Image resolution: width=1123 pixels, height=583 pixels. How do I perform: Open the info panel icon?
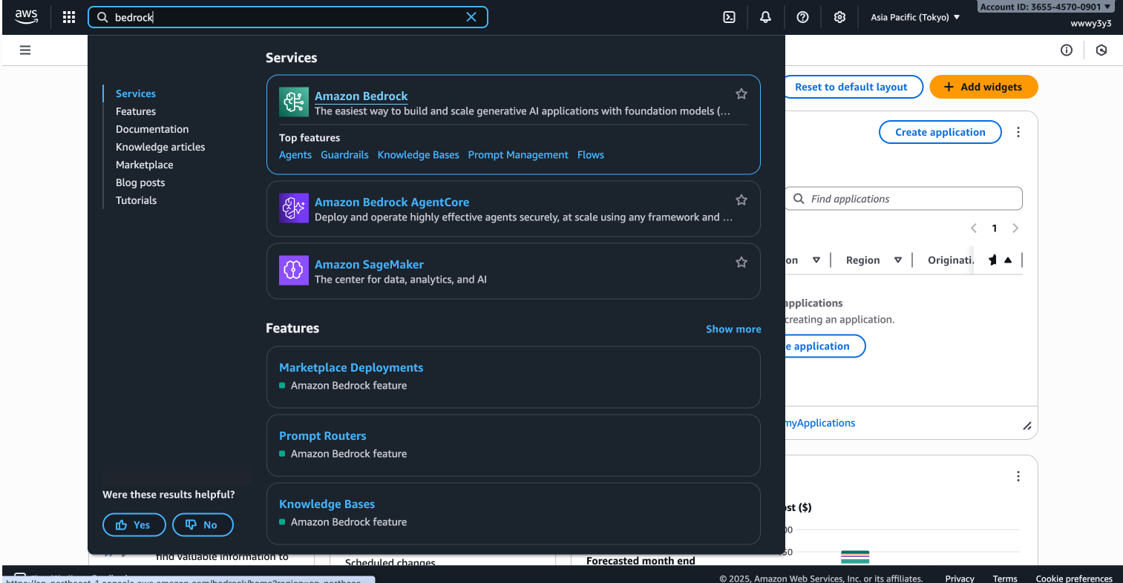1067,50
